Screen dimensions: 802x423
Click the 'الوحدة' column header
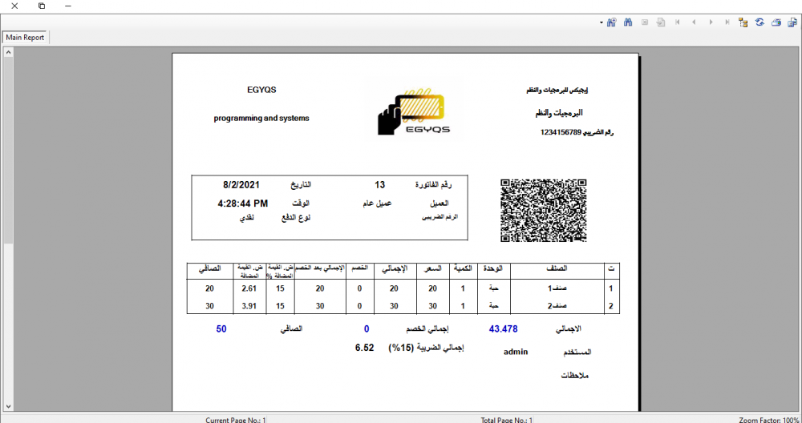(x=493, y=268)
